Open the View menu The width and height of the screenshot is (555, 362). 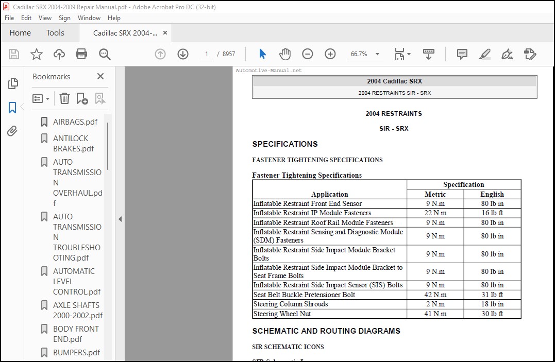pos(45,18)
